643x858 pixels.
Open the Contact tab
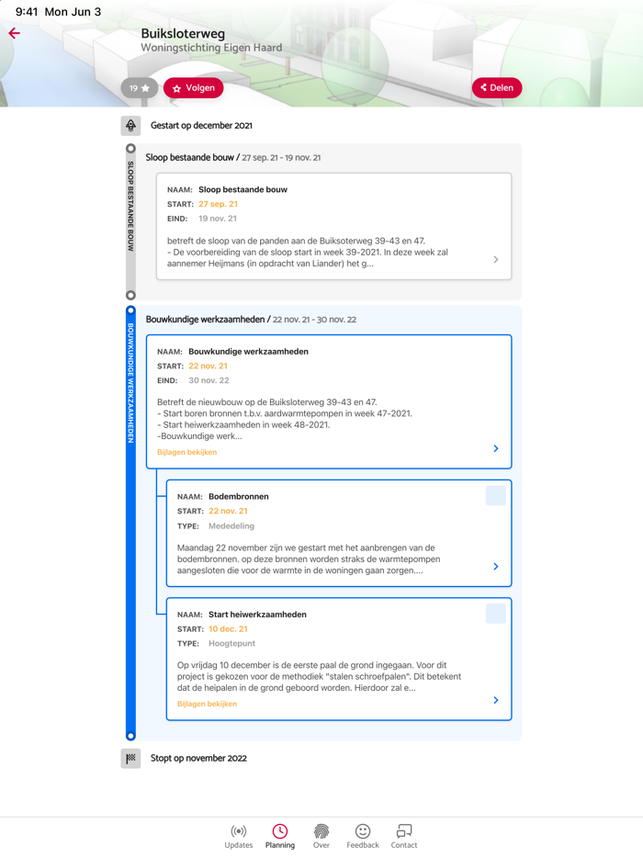click(x=404, y=836)
